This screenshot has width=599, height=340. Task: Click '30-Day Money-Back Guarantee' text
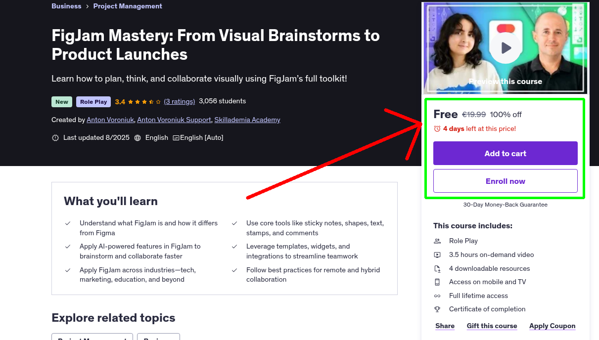tap(505, 205)
